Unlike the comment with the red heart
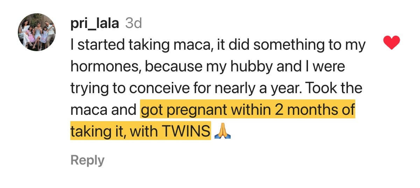Image resolution: width=420 pixels, height=188 pixels. pos(391,43)
